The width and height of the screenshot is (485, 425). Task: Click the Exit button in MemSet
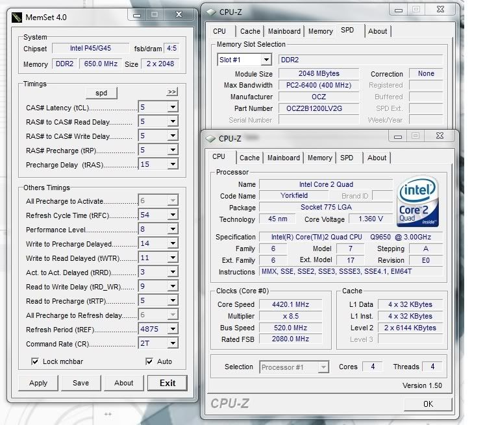pos(168,383)
